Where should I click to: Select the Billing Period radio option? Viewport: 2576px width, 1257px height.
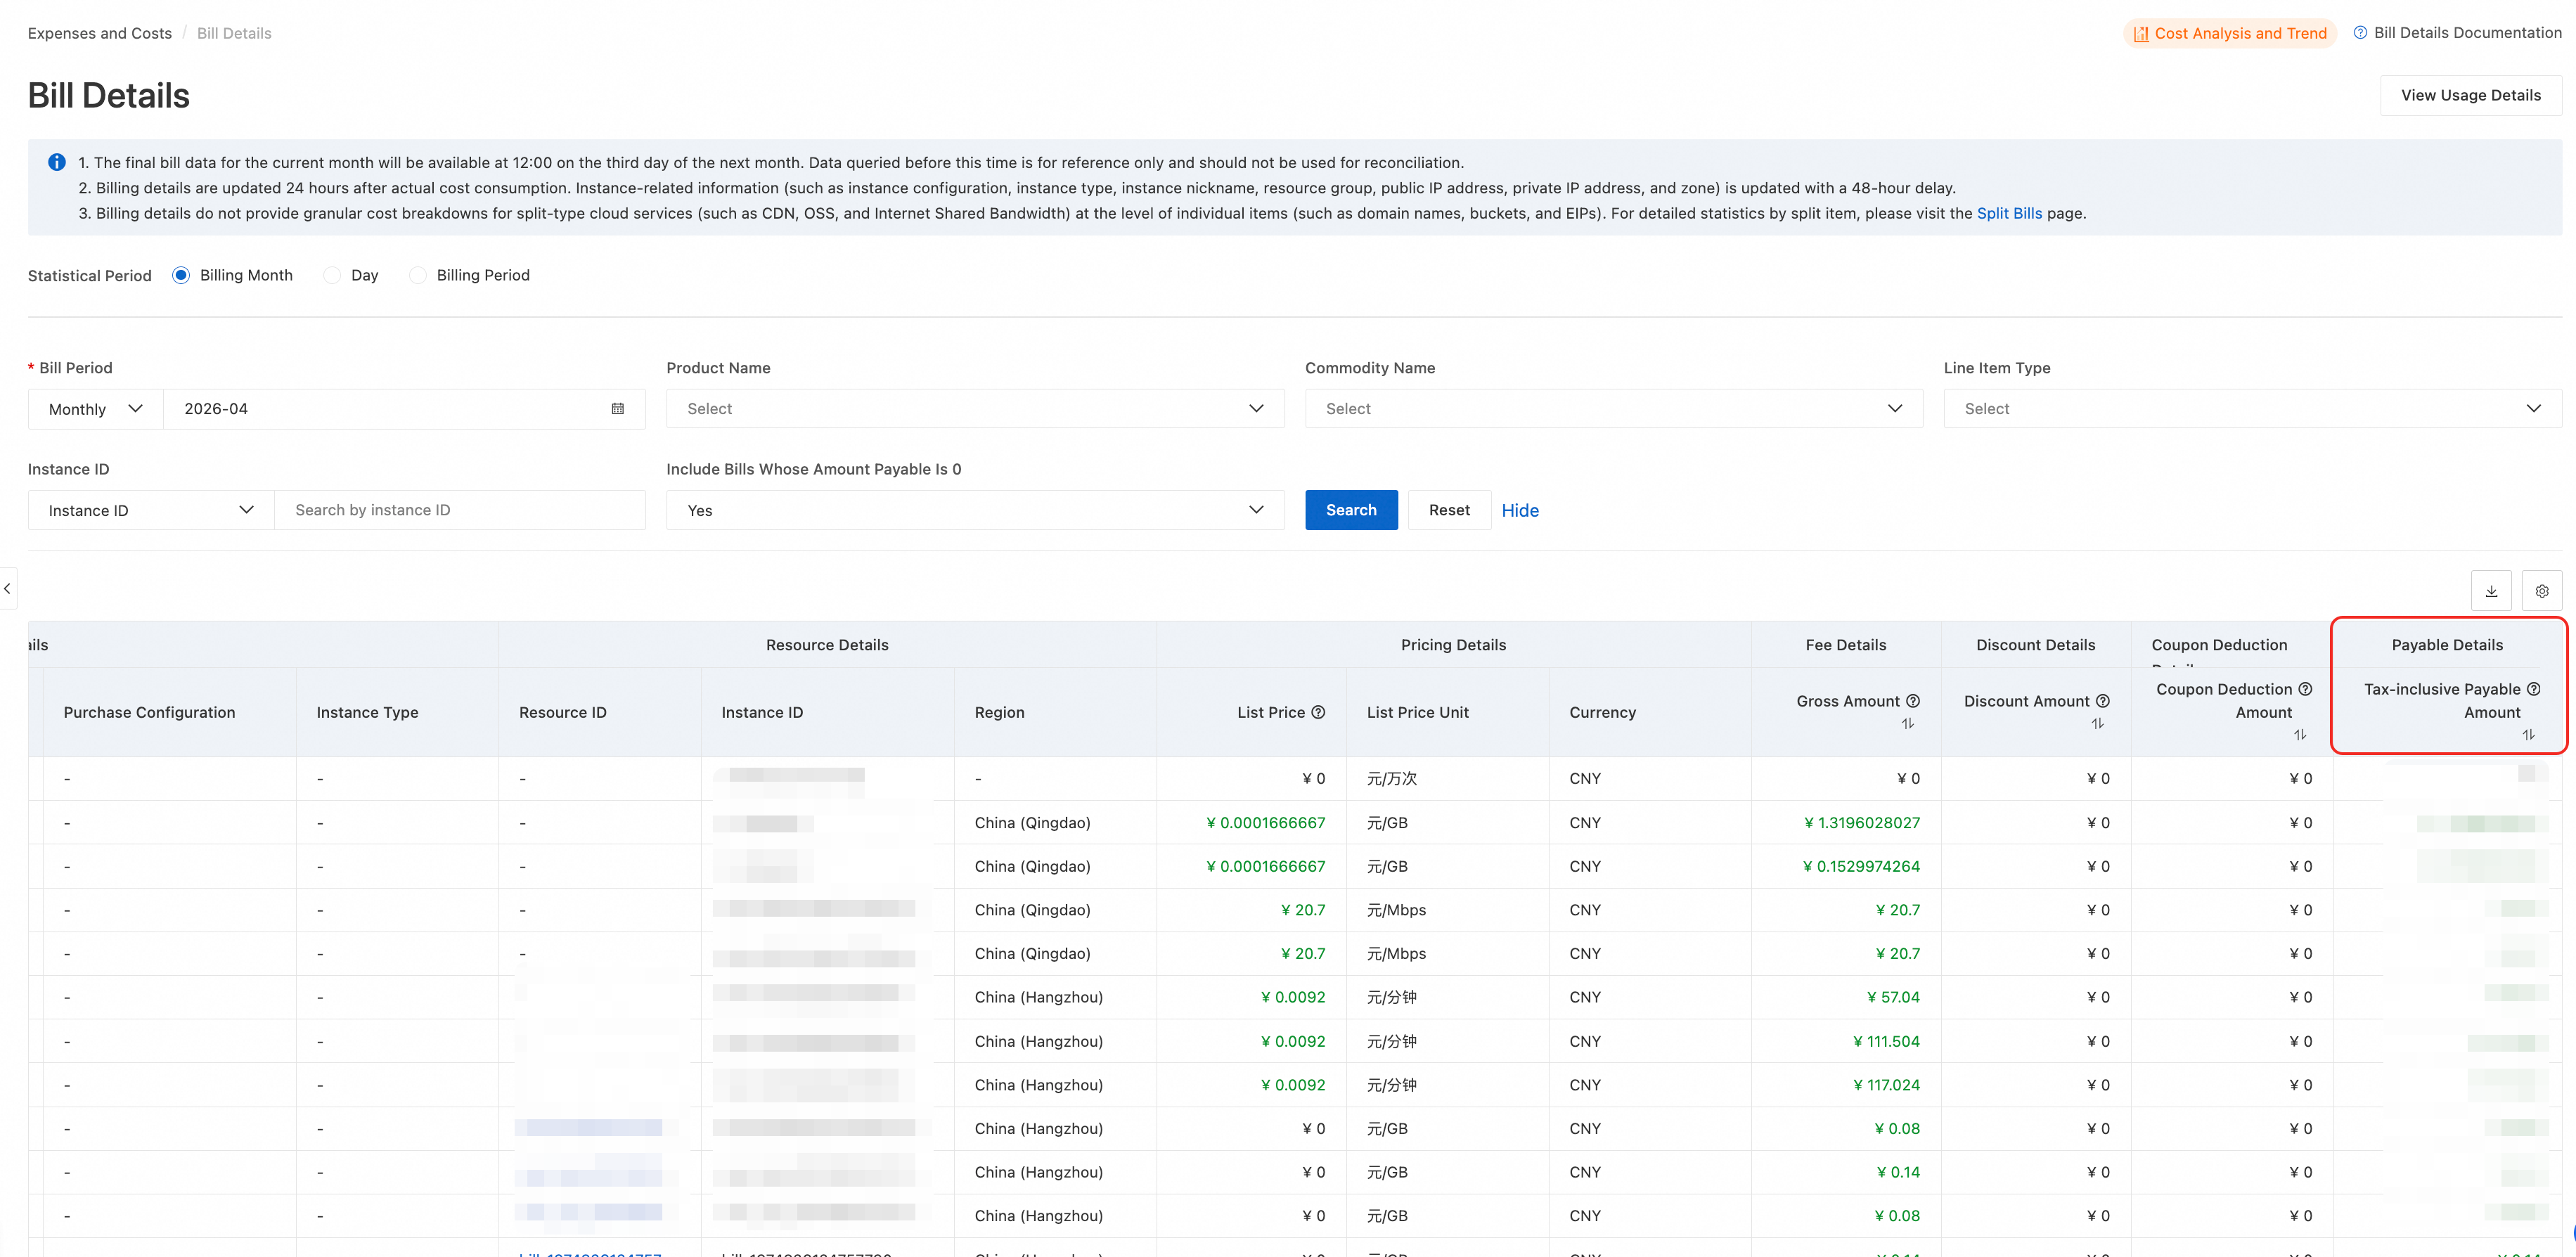coord(418,275)
